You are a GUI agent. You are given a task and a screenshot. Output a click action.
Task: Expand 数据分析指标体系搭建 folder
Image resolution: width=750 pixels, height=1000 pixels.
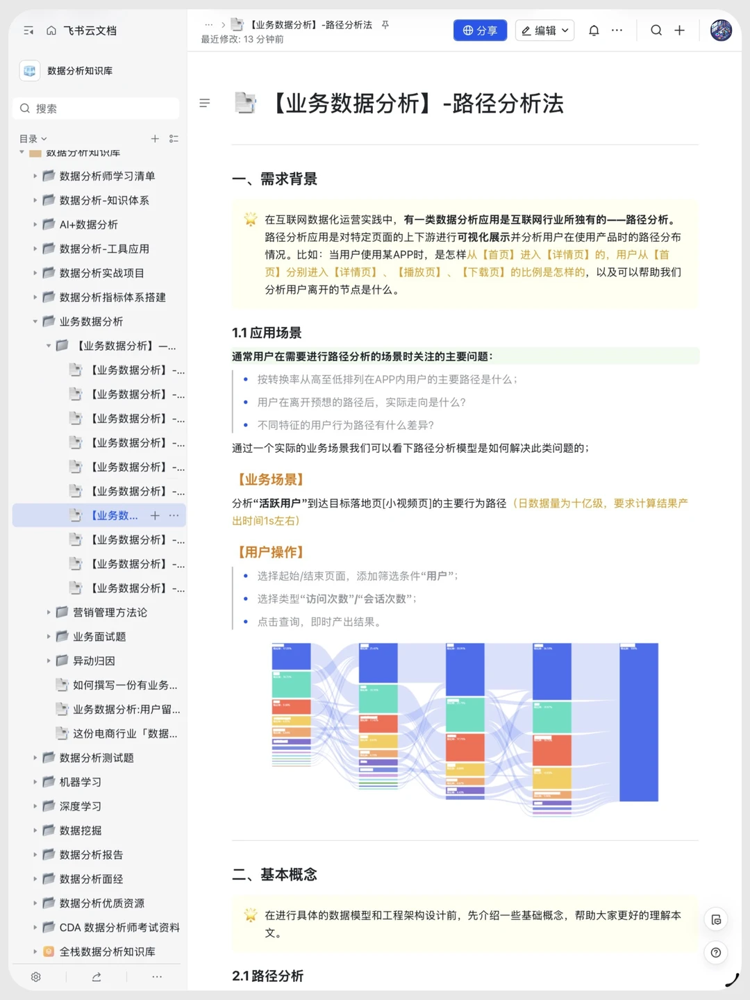(35, 297)
